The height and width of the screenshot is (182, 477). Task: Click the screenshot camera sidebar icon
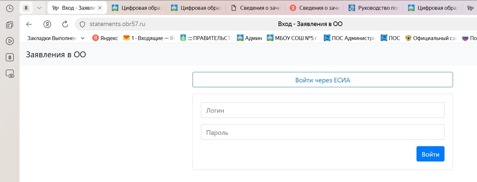[x=10, y=74]
